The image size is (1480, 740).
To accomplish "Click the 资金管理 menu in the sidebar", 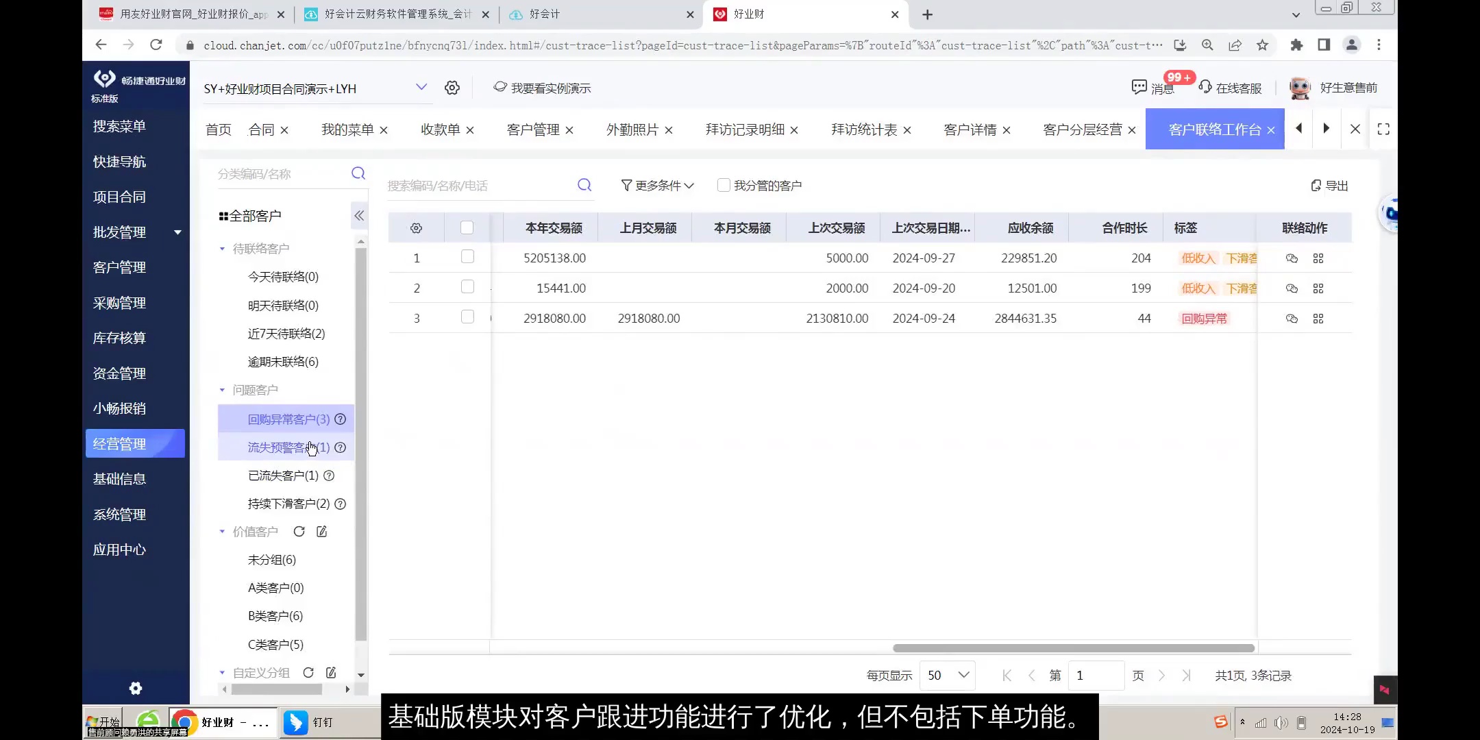I will (119, 373).
